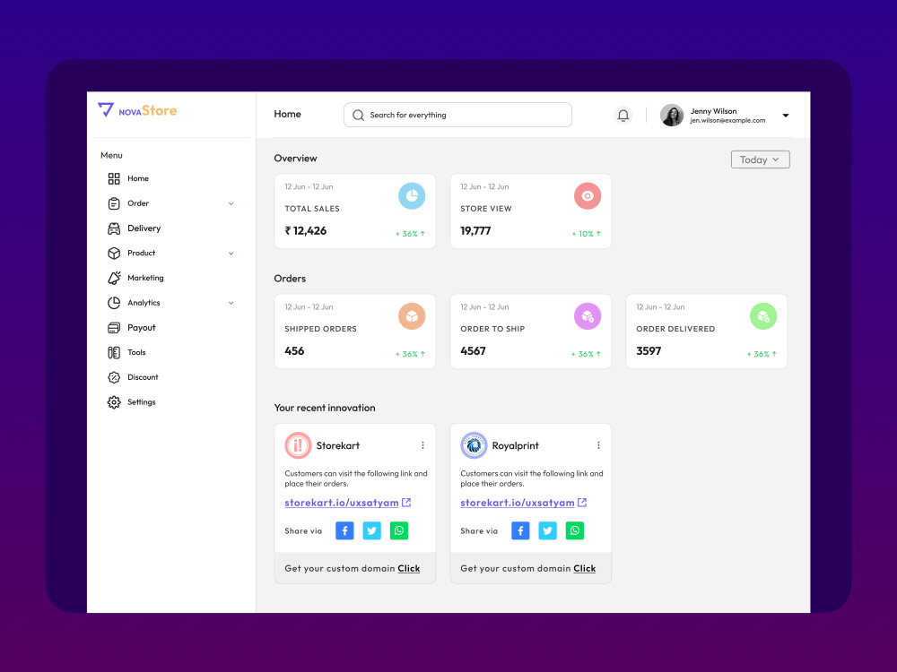Share Storekart via Twitter
897x672 pixels.
372,530
